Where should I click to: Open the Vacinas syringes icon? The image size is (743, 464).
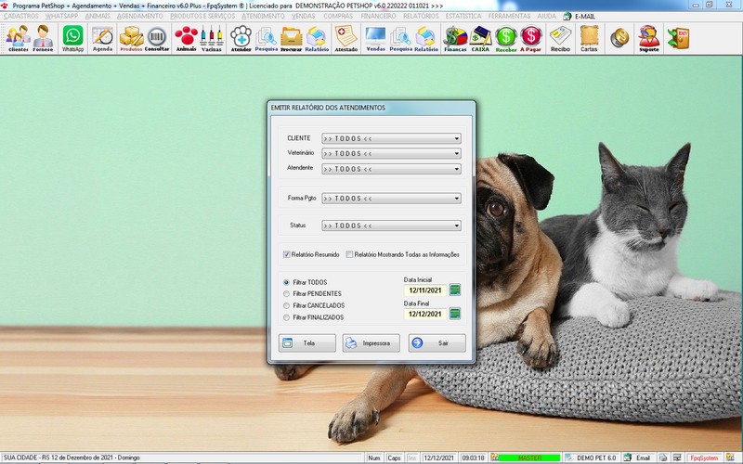point(212,38)
